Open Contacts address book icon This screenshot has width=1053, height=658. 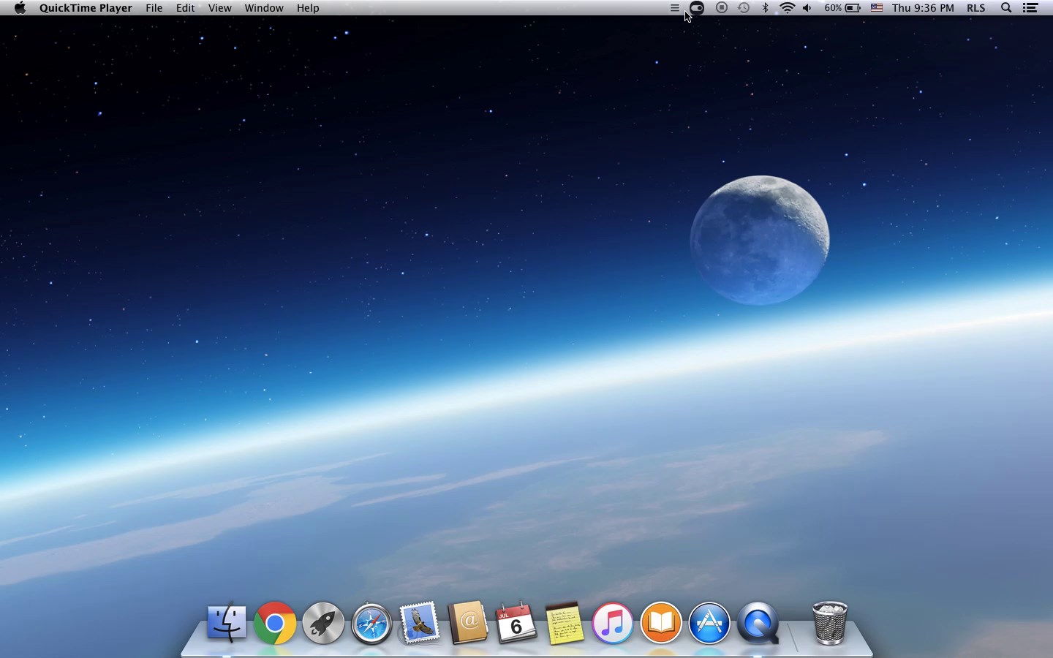(x=468, y=623)
